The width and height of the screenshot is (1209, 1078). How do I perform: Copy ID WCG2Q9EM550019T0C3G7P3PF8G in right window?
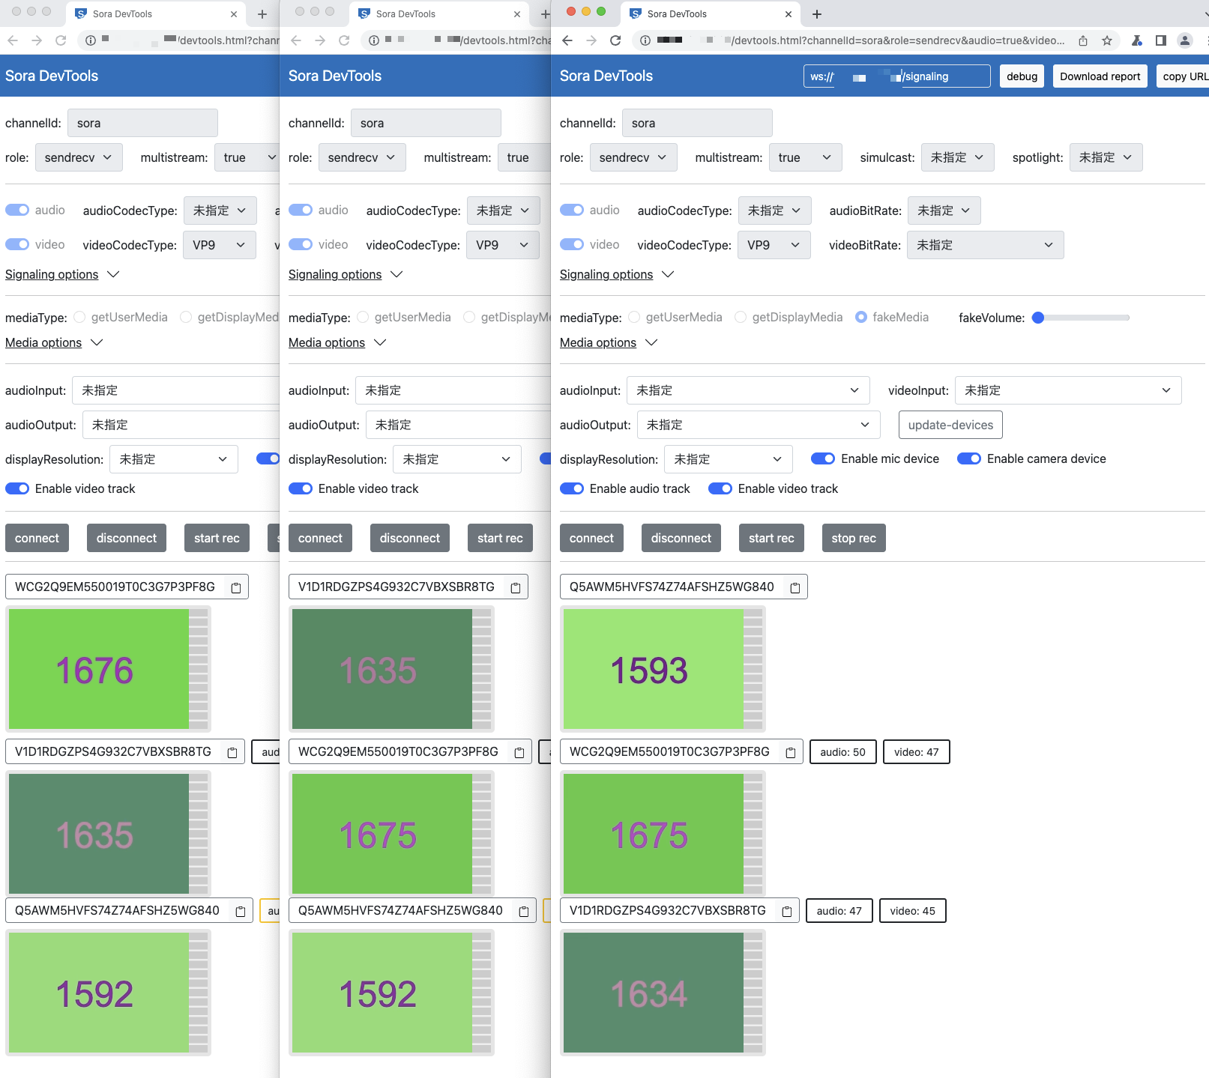tap(791, 753)
